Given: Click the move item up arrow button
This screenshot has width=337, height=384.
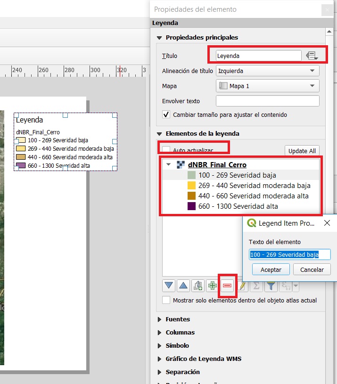Looking at the screenshot, I should pyautogui.click(x=183, y=286).
